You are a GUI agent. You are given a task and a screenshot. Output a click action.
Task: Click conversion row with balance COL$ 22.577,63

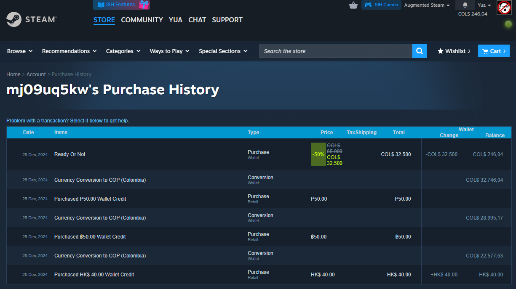[259, 255]
